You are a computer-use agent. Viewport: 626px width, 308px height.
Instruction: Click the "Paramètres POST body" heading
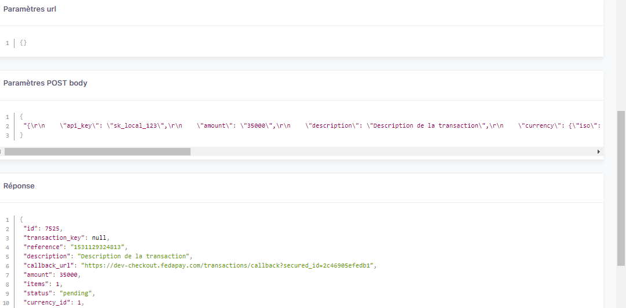click(x=45, y=83)
